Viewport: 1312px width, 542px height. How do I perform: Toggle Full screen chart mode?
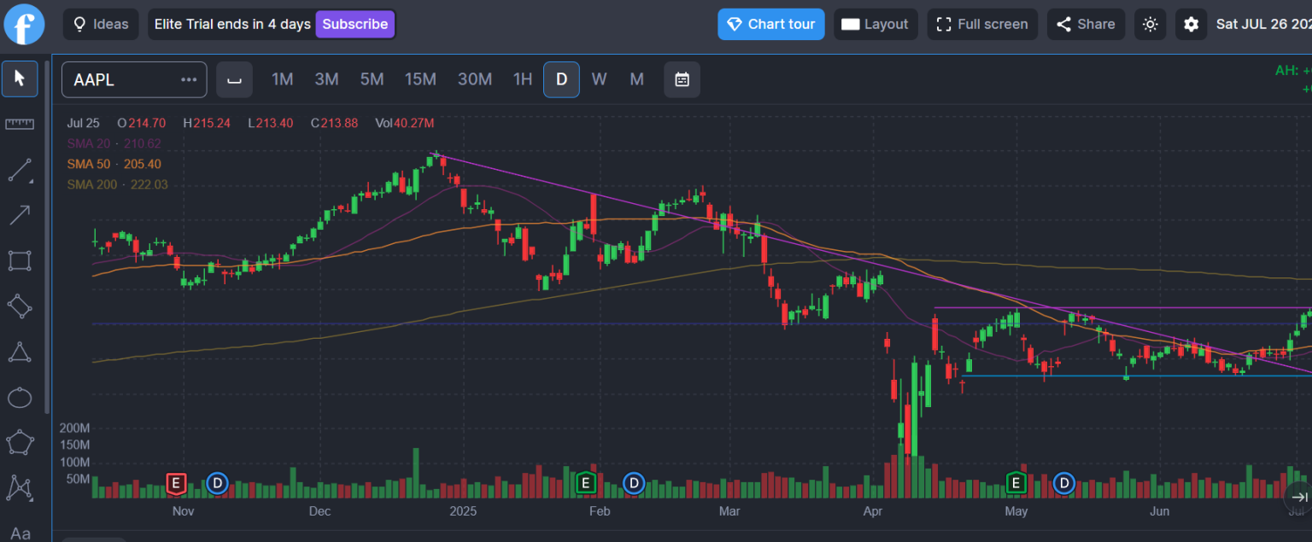[982, 24]
